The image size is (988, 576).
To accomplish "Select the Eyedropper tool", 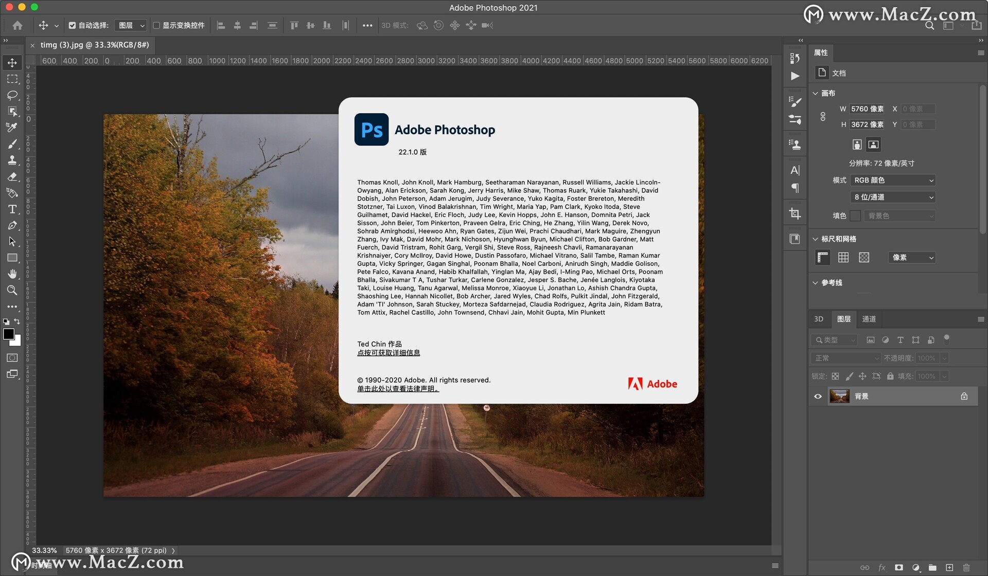I will (x=12, y=128).
